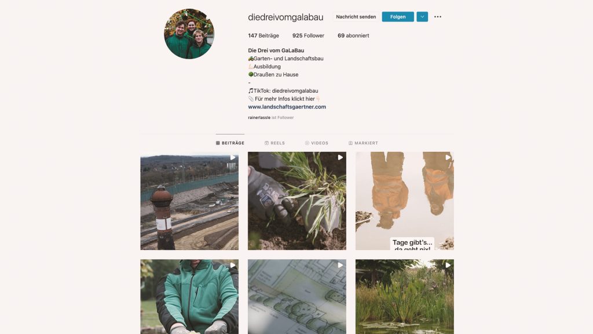The image size is (593, 334).
Task: Select the Markiert tab
Action: (363, 143)
